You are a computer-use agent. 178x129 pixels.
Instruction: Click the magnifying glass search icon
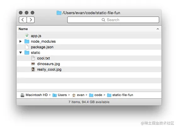tap(103, 20)
